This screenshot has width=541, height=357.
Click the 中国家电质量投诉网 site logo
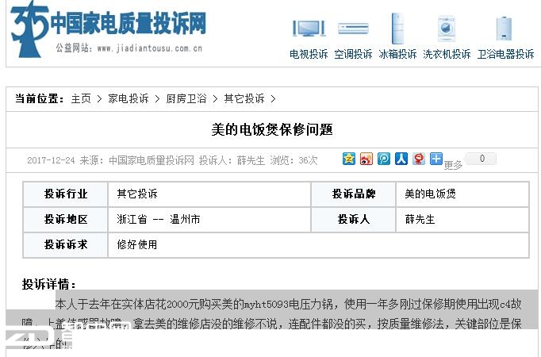point(109,29)
